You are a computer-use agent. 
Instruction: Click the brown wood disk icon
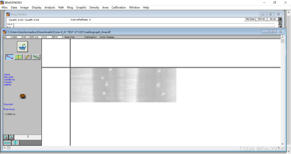pyautogui.click(x=23, y=96)
